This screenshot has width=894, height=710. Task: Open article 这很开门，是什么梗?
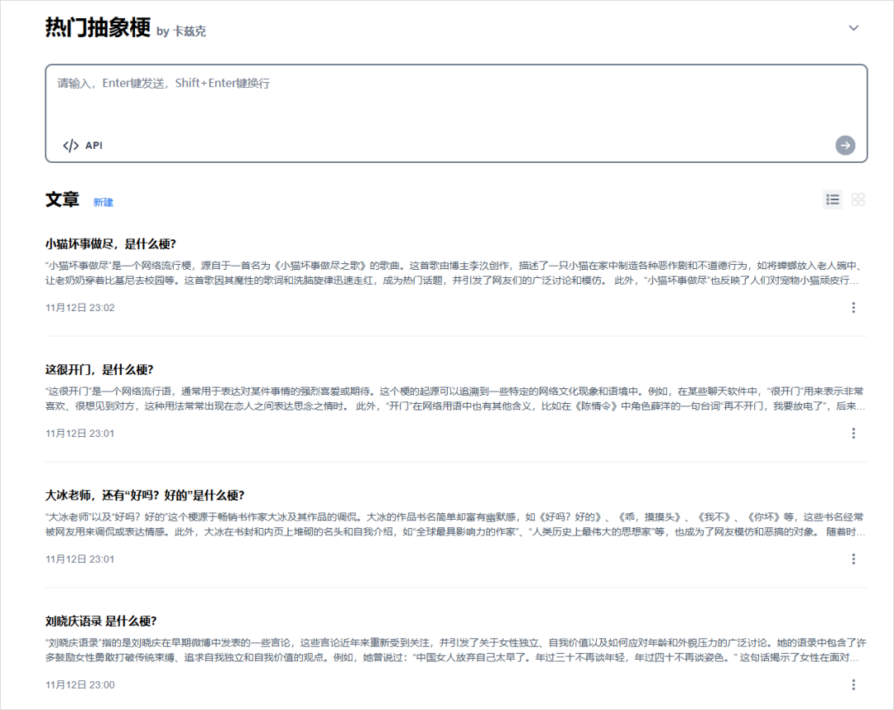coord(99,370)
